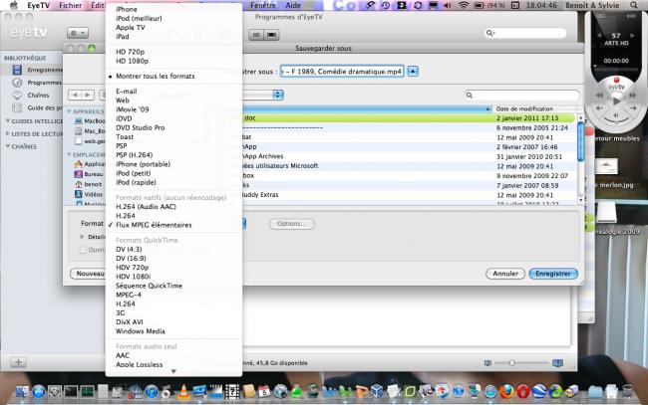
Task: Select Windows Media format
Action: pyautogui.click(x=141, y=330)
